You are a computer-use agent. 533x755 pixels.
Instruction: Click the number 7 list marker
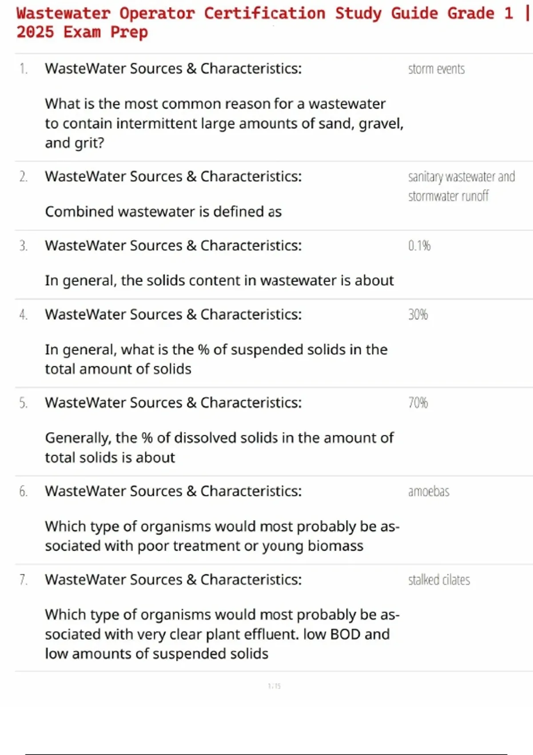(23, 580)
